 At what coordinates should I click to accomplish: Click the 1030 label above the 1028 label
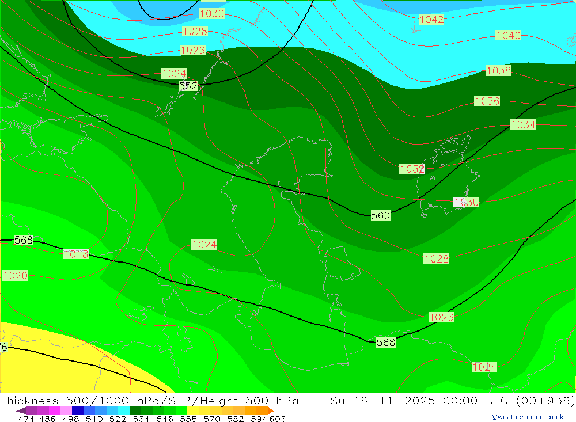pos(212,14)
